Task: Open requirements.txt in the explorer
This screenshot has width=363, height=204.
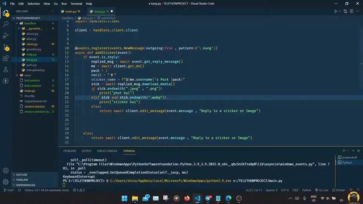Action: 35,101
